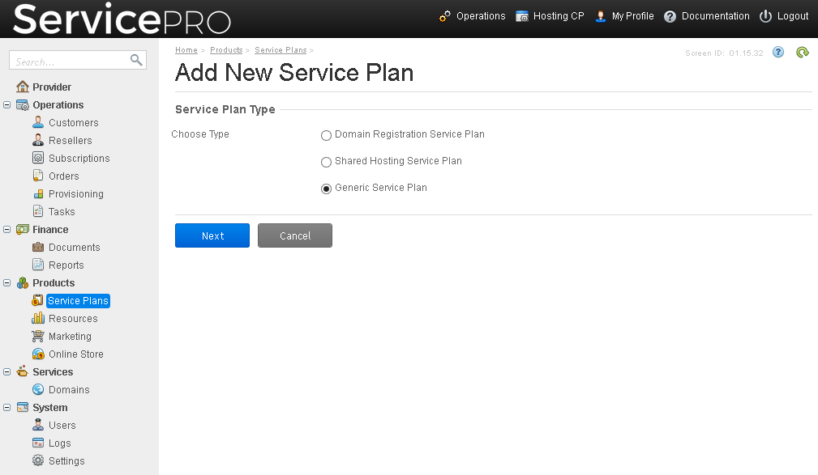Click the Next button

[212, 235]
